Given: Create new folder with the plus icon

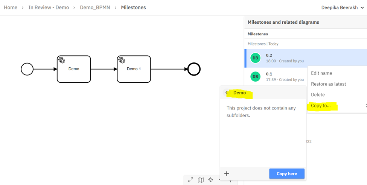Looking at the screenshot, I should pyautogui.click(x=227, y=174).
